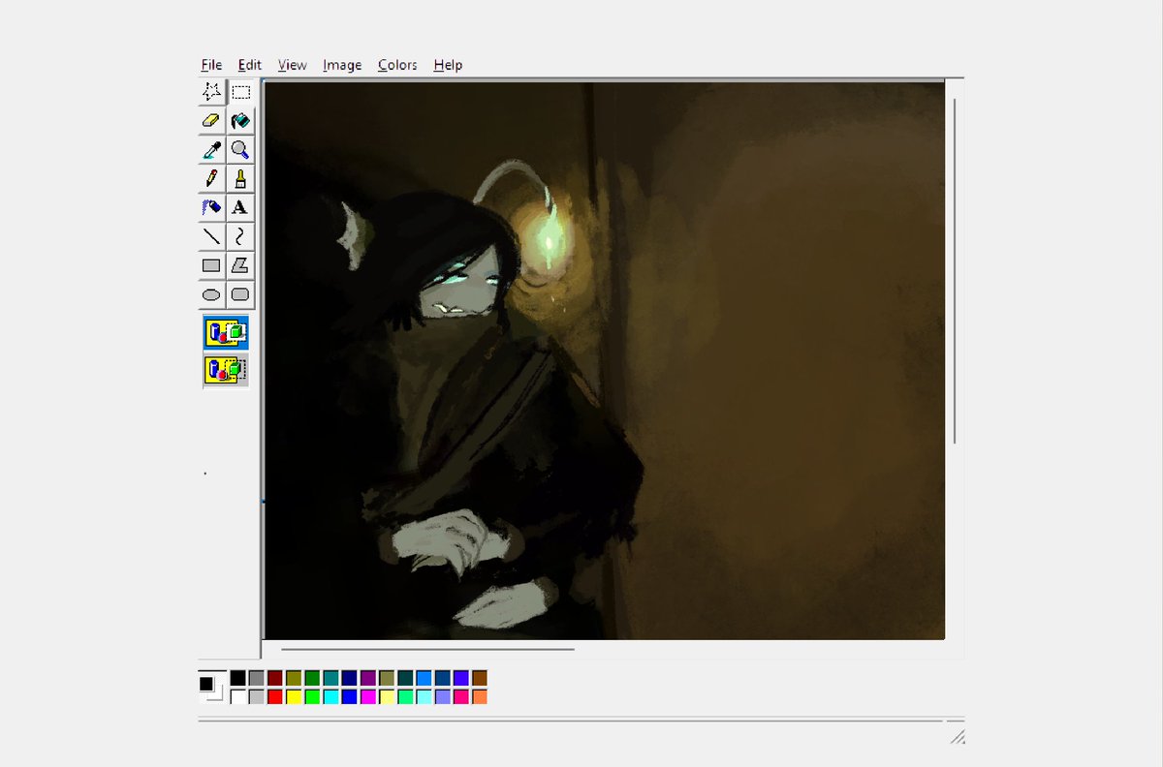Click the vertical scrollbar of the canvas
The height and width of the screenshot is (767, 1163).
[955, 270]
